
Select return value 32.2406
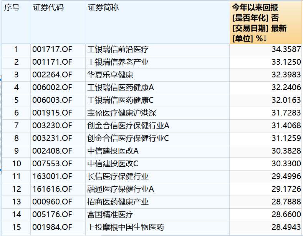click(x=286, y=87)
